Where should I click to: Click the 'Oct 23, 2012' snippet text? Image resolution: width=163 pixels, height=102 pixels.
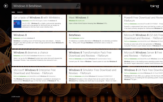pyautogui.click(x=26, y=23)
